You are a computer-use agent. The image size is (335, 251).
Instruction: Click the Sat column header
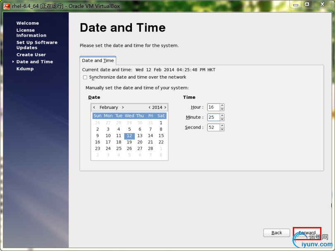point(161,116)
